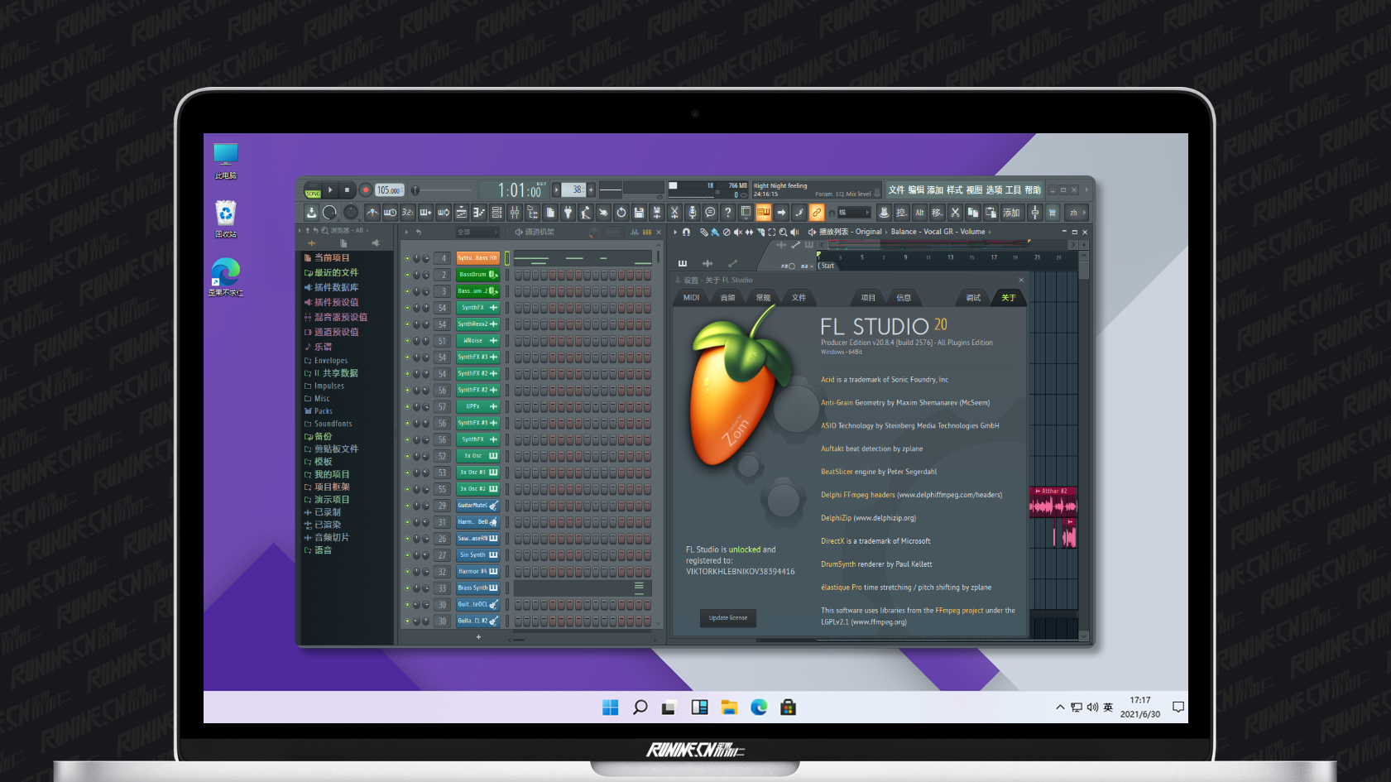
Task: Click the Update license button
Action: point(728,617)
